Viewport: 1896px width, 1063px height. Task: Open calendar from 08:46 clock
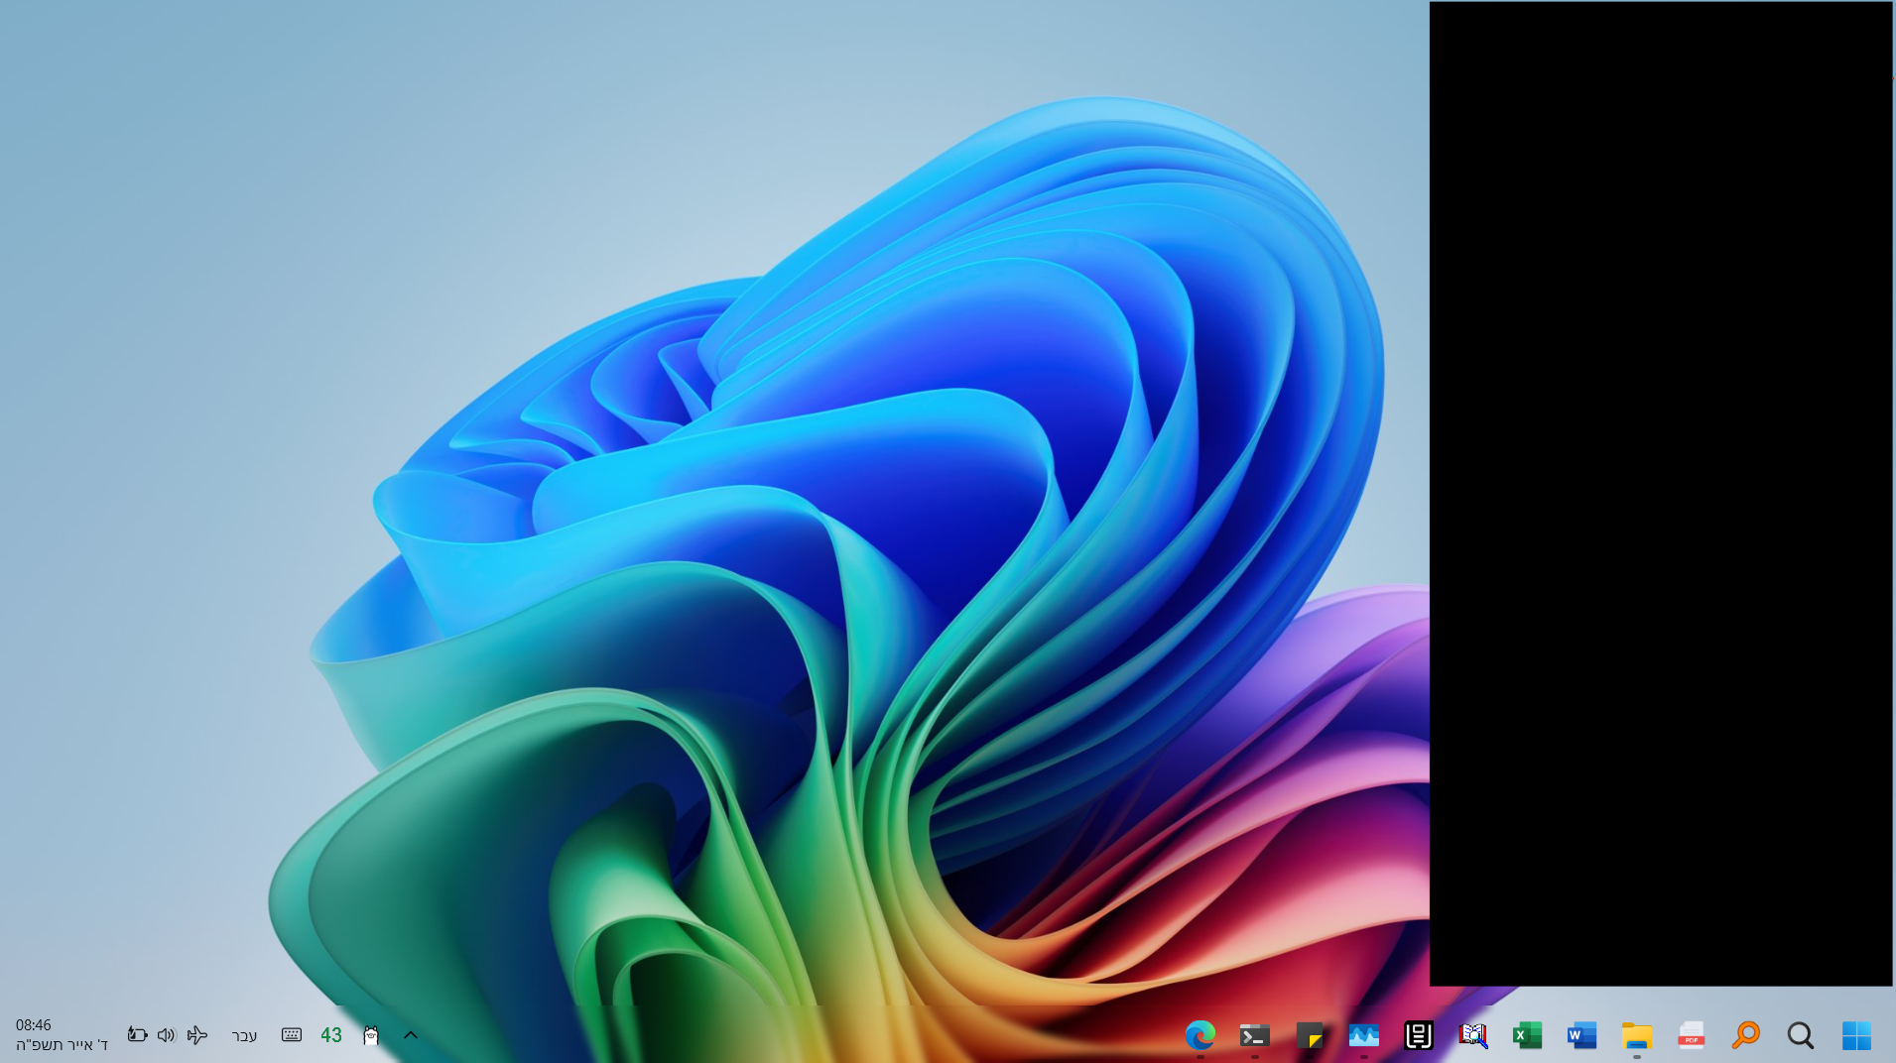(x=33, y=1024)
